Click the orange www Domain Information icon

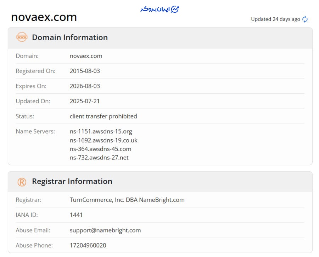(22, 37)
